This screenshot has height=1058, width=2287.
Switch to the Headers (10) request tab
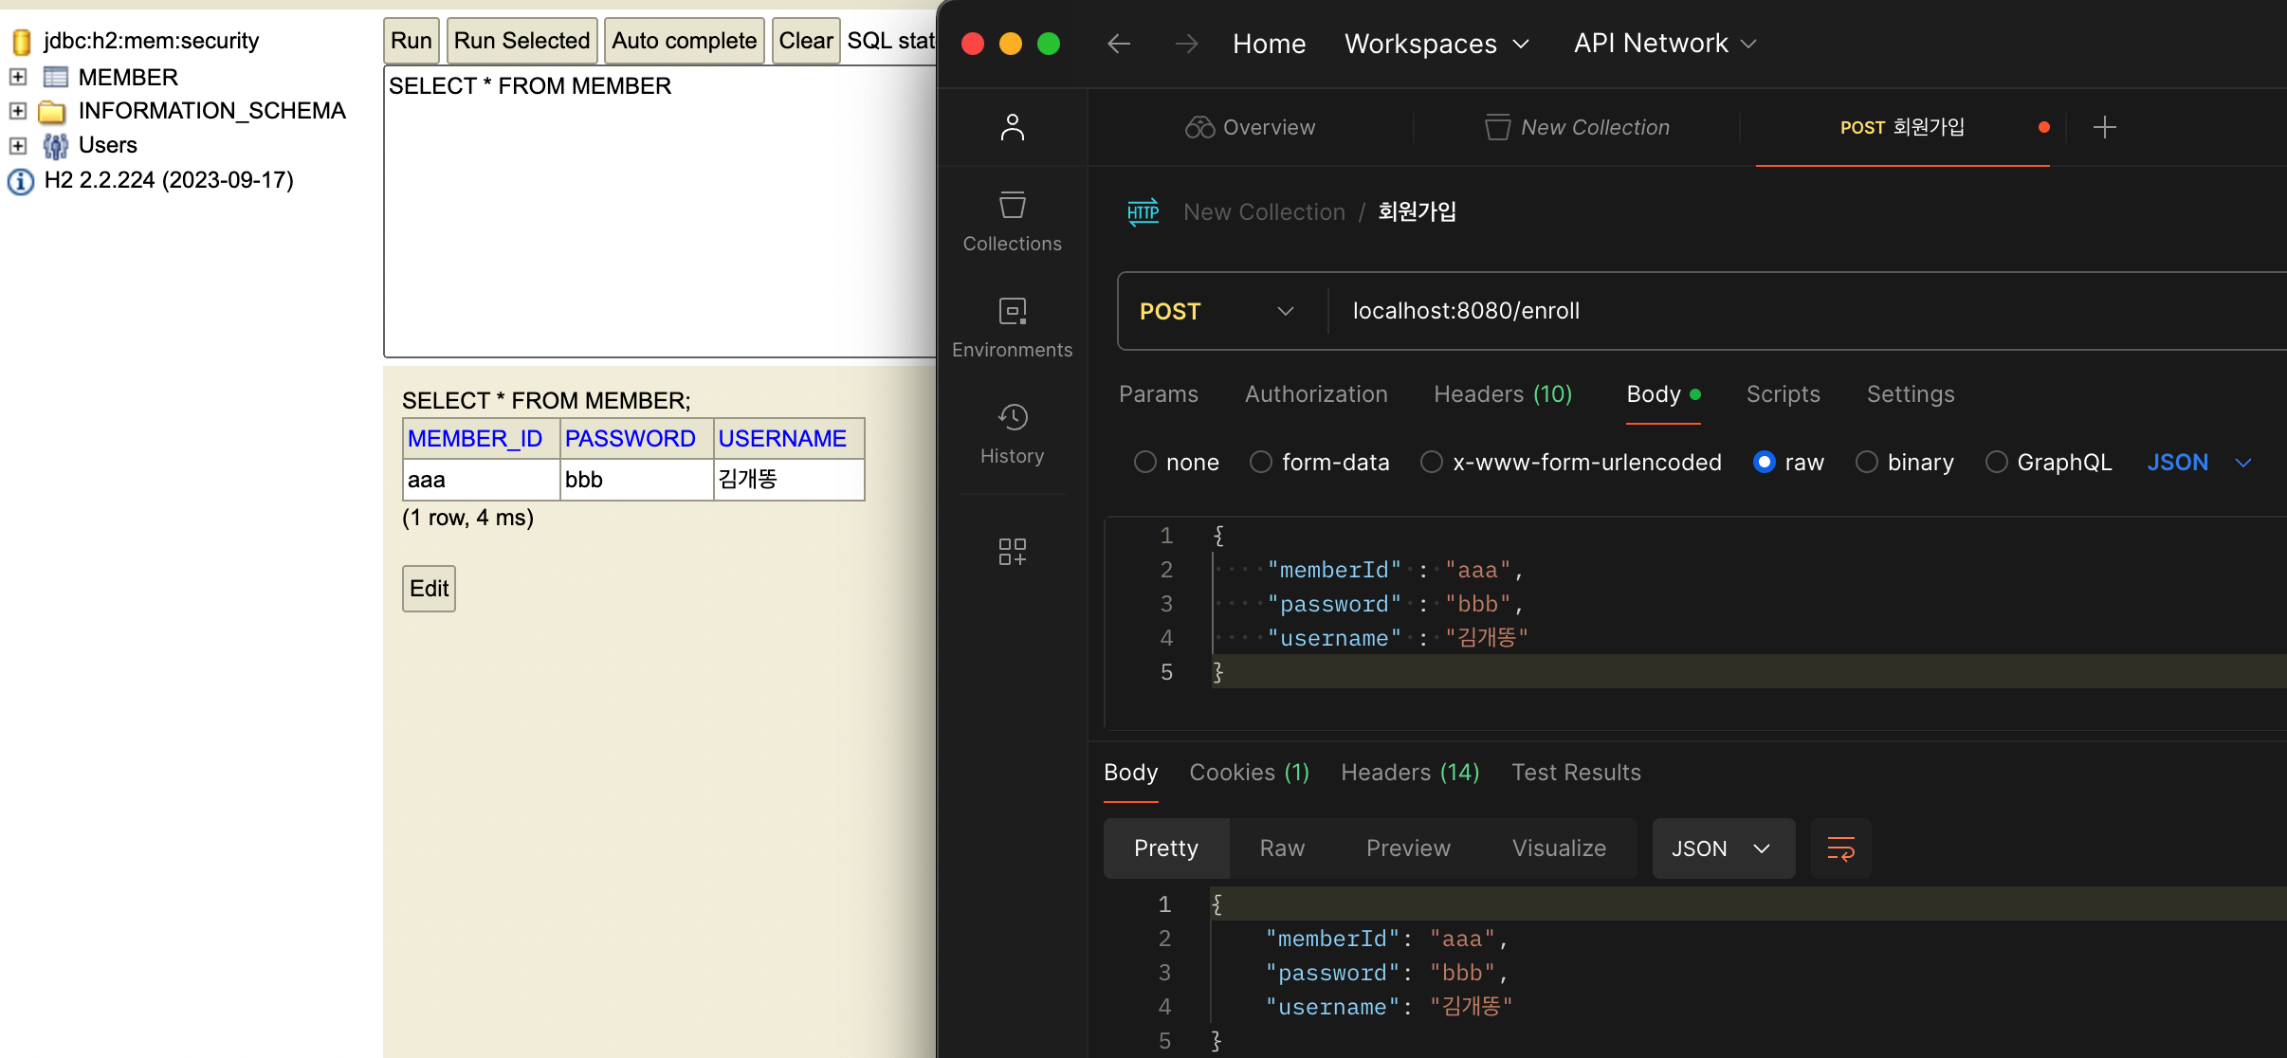(x=1503, y=394)
